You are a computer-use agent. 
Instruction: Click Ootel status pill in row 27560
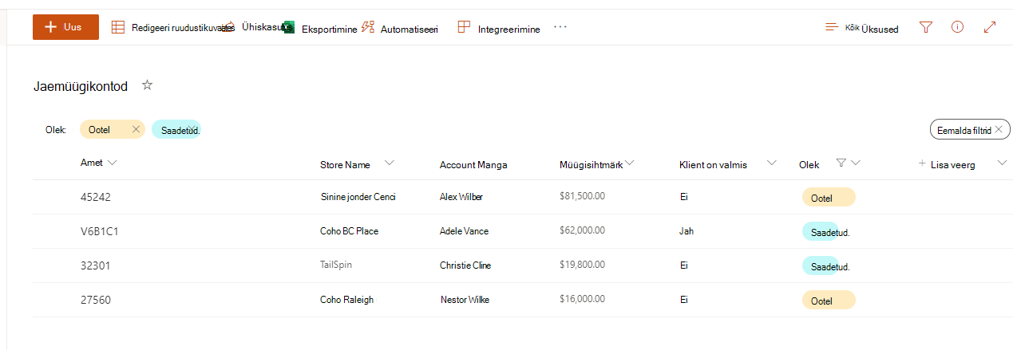coord(829,301)
